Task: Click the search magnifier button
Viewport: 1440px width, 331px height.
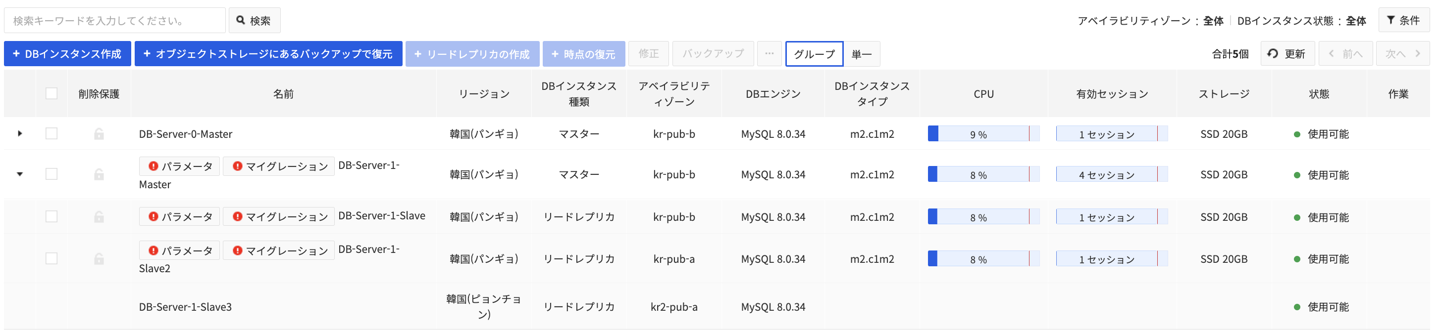Action: pos(255,21)
